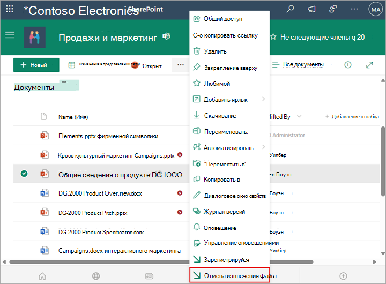Uncheck the selected DG-1000 row checkmark
The width and height of the screenshot is (386, 284).
pyautogui.click(x=24, y=174)
